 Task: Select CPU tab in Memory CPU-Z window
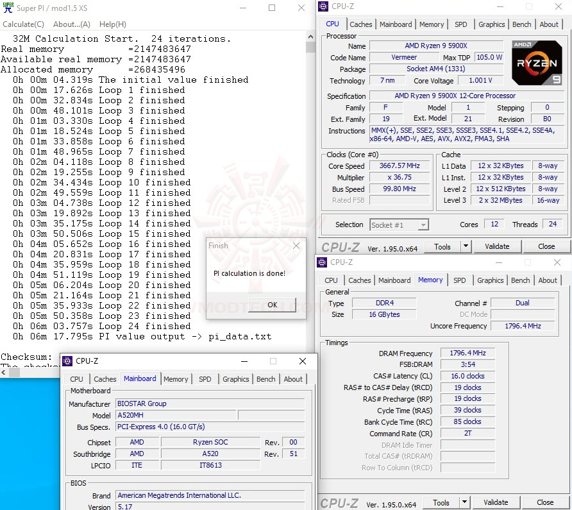coord(331,280)
